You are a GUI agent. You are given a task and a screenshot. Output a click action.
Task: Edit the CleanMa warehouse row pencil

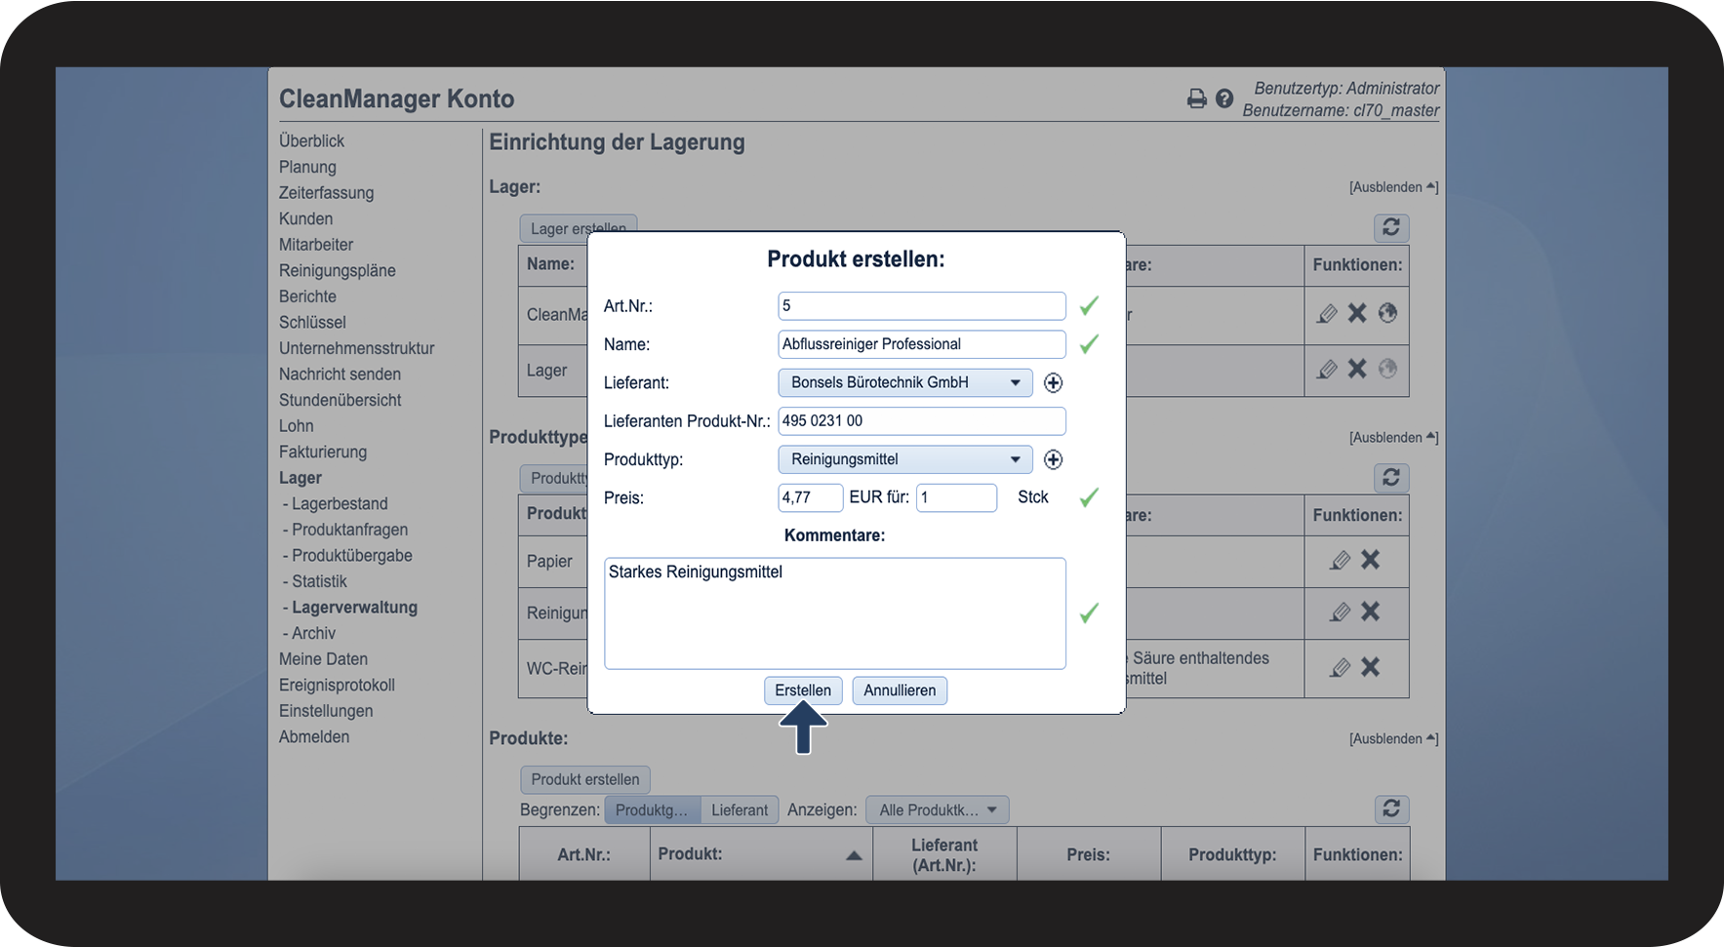point(1327,313)
